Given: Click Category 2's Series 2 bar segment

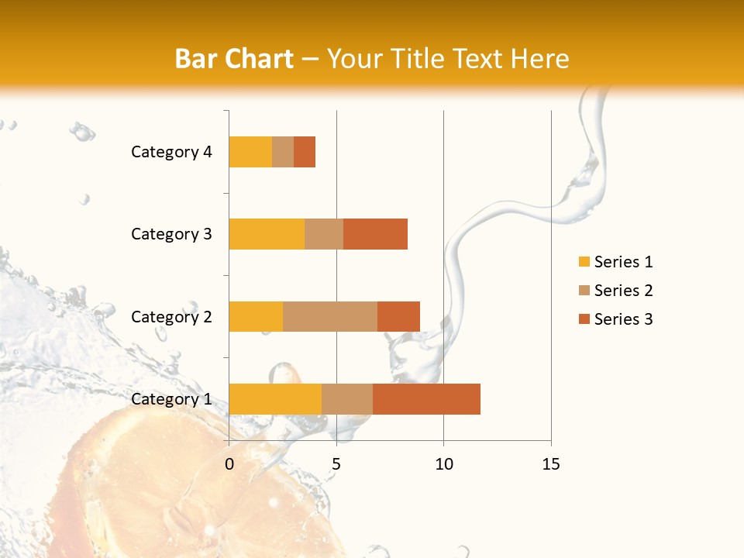Looking at the screenshot, I should point(330,316).
